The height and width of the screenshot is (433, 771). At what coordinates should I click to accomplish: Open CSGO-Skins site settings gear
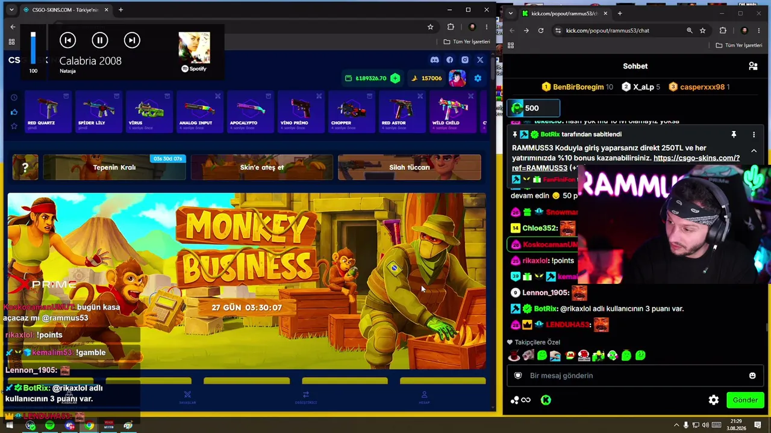pyautogui.click(x=478, y=78)
